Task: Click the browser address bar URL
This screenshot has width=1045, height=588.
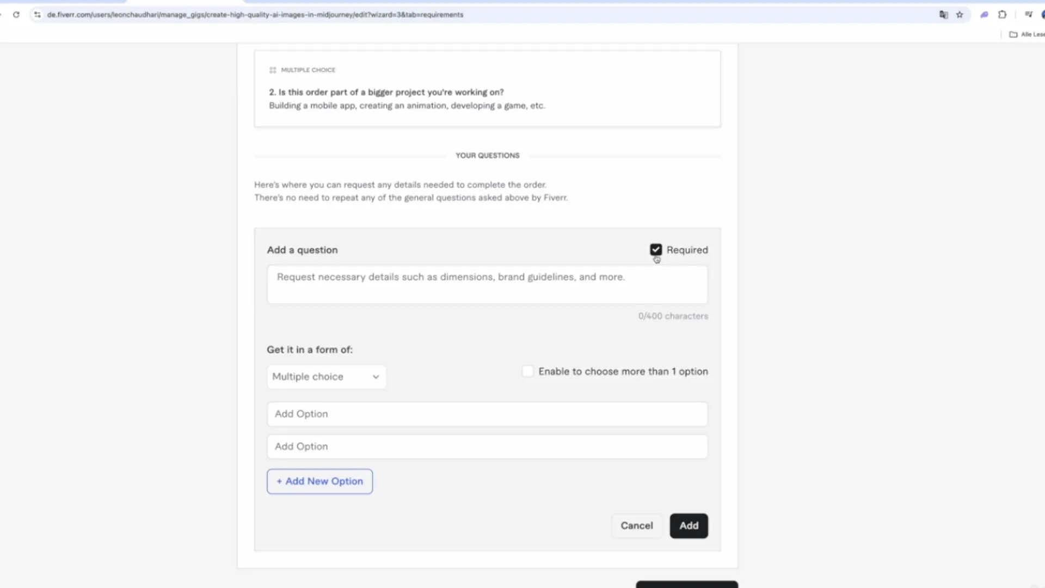Action: (255, 15)
